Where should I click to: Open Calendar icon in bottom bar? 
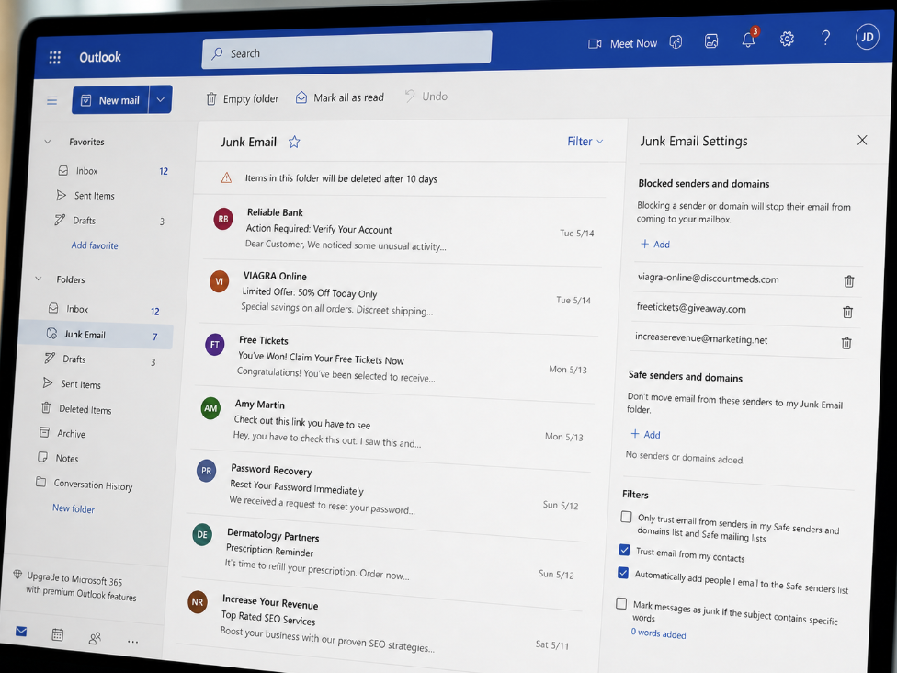[58, 634]
